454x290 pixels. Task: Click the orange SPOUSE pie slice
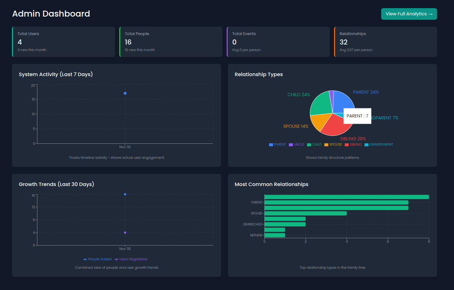tap(319, 122)
